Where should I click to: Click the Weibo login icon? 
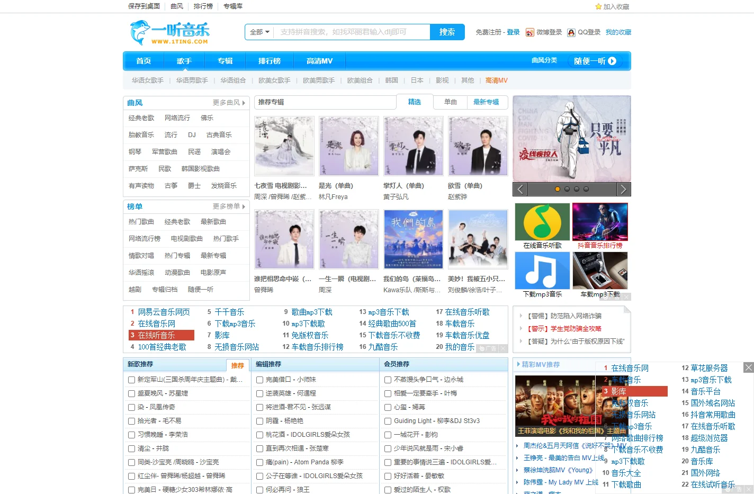coord(529,32)
